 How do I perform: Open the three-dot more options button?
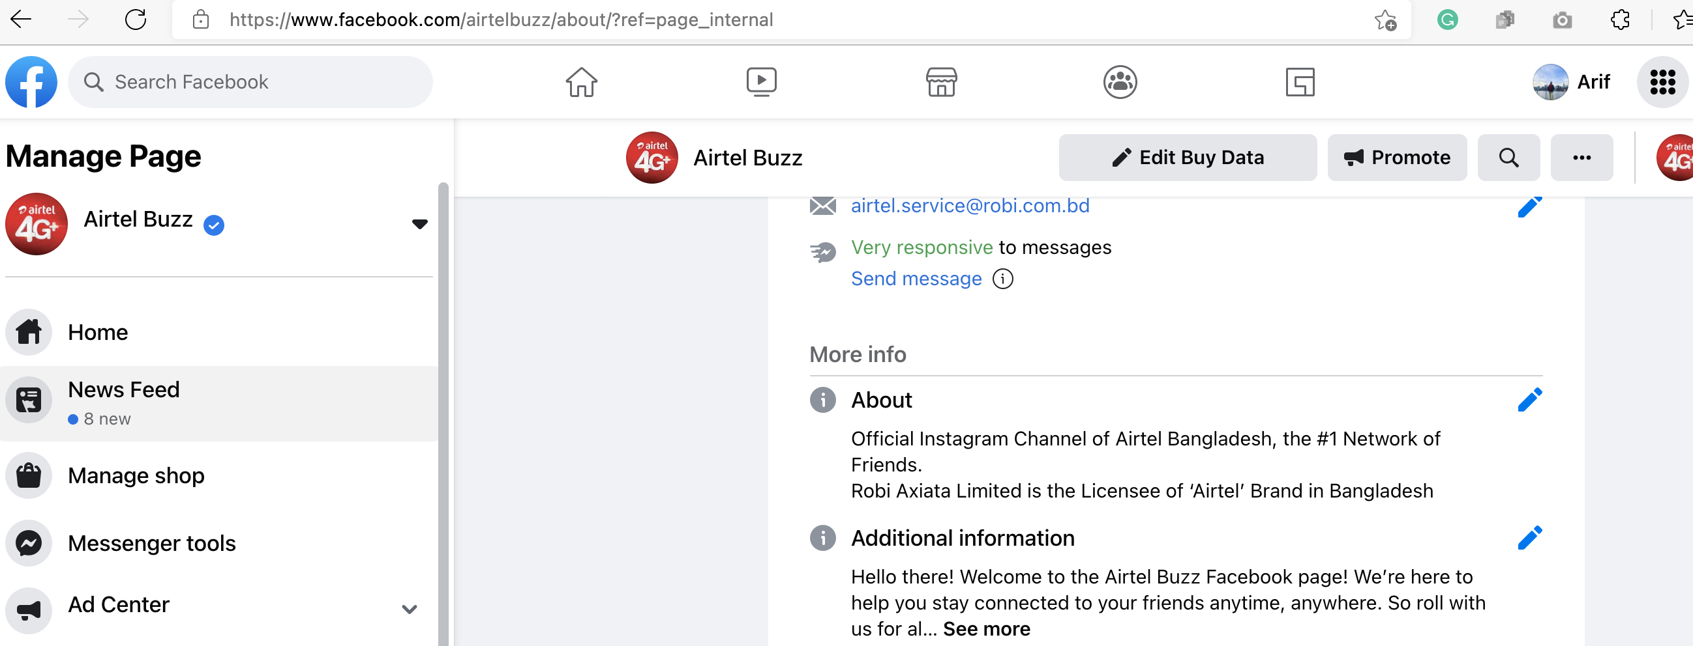click(1581, 158)
